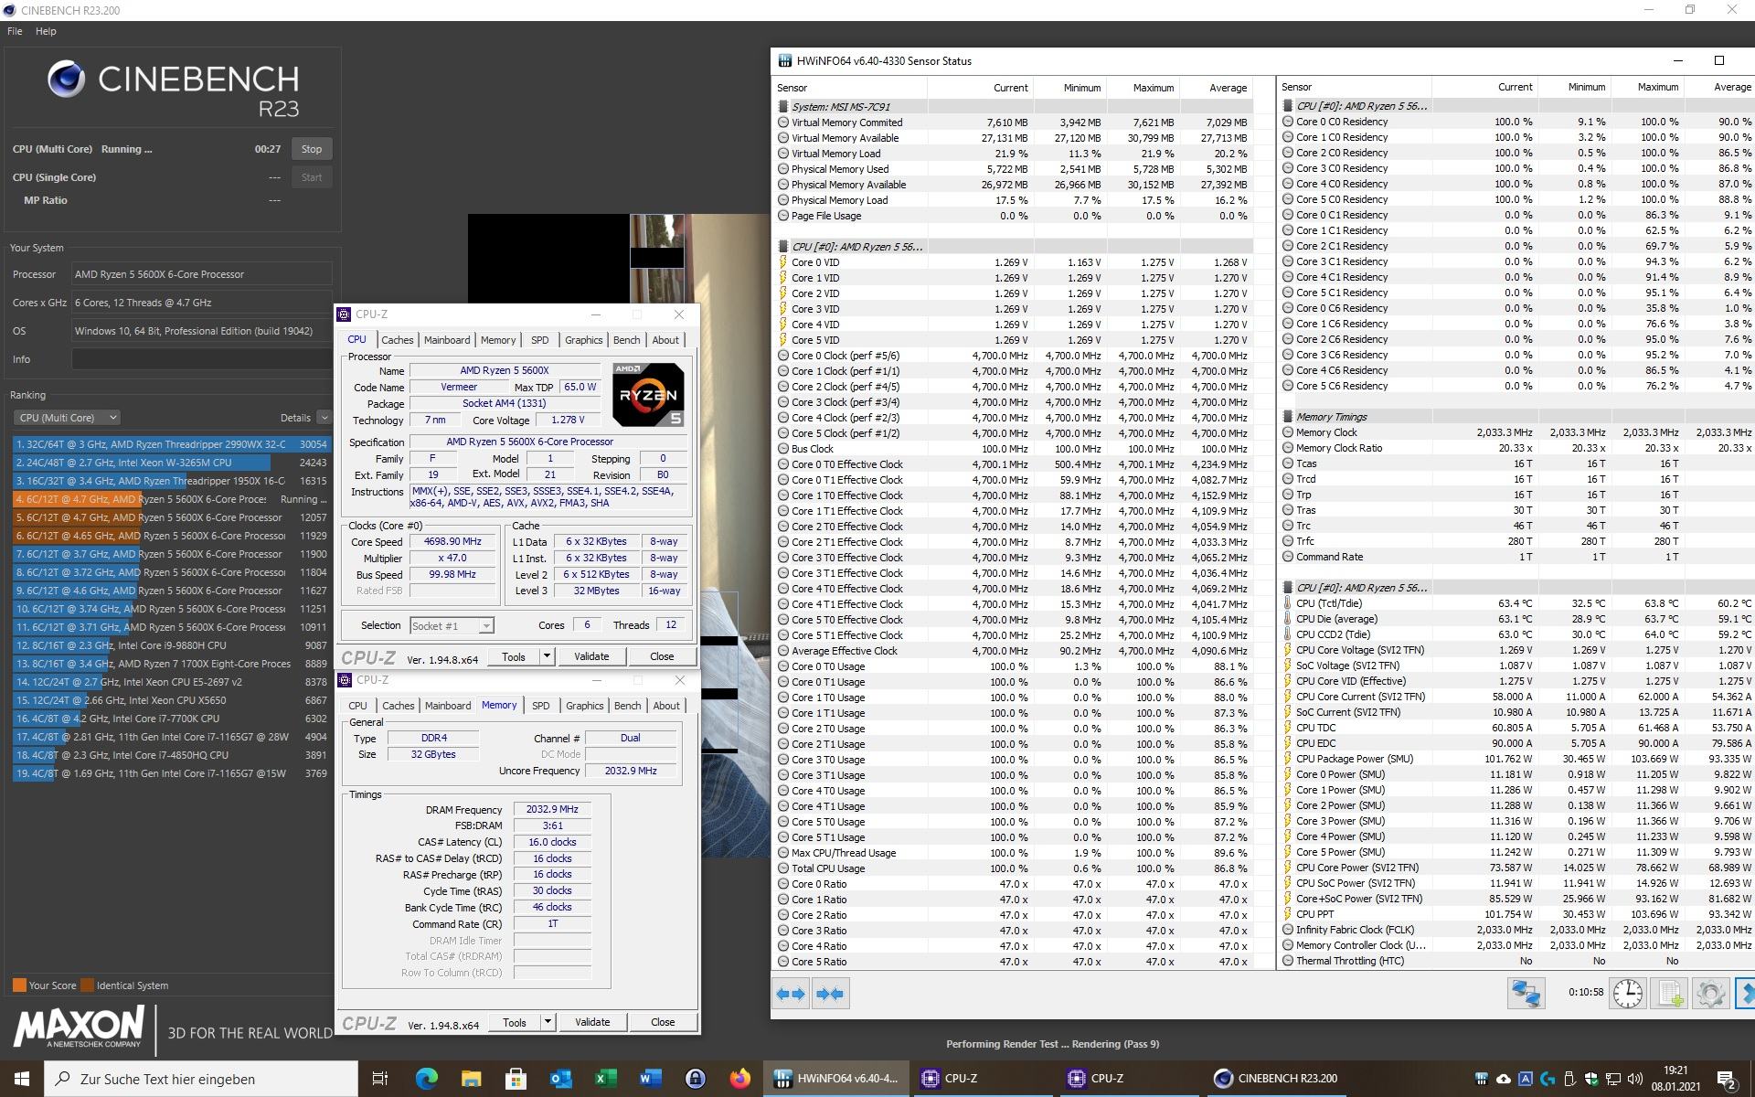Open File Explorer from taskbar

471,1079
